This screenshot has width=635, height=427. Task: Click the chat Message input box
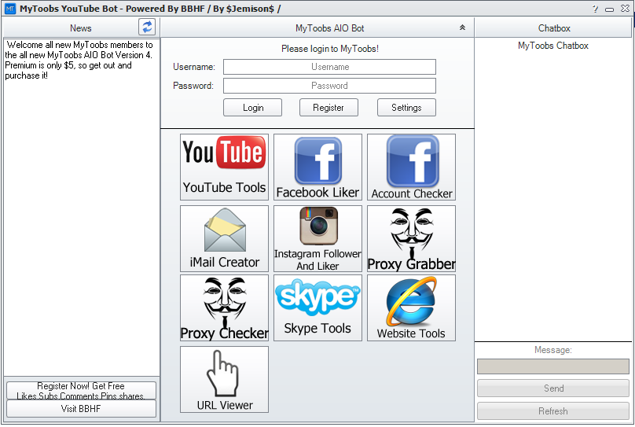click(552, 366)
